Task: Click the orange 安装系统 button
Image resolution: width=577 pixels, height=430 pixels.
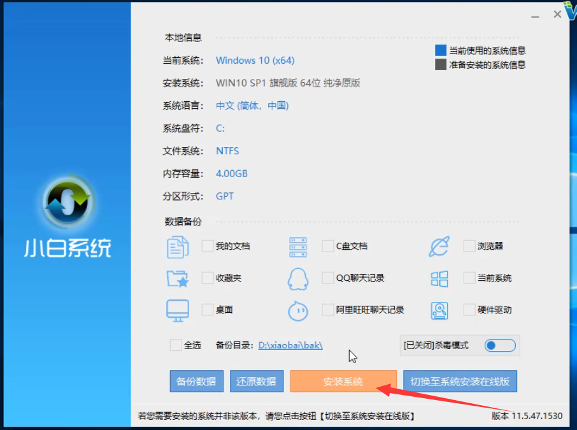Action: pyautogui.click(x=343, y=381)
